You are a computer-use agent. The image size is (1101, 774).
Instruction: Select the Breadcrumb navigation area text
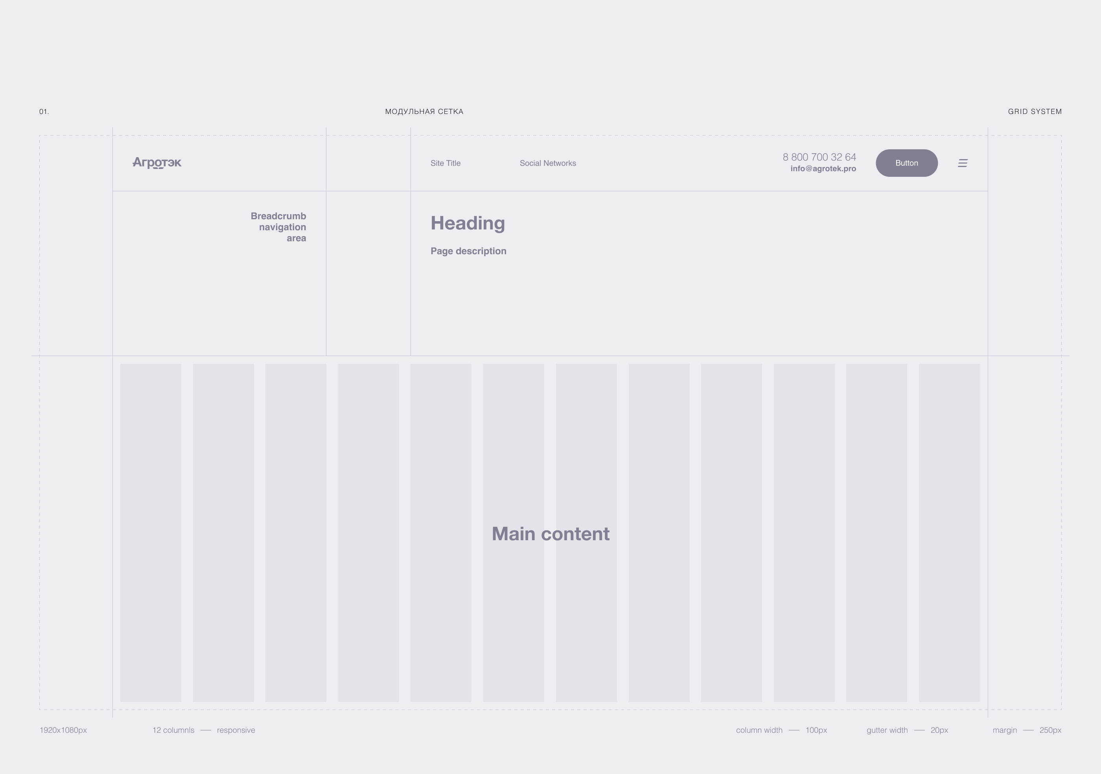(x=279, y=227)
